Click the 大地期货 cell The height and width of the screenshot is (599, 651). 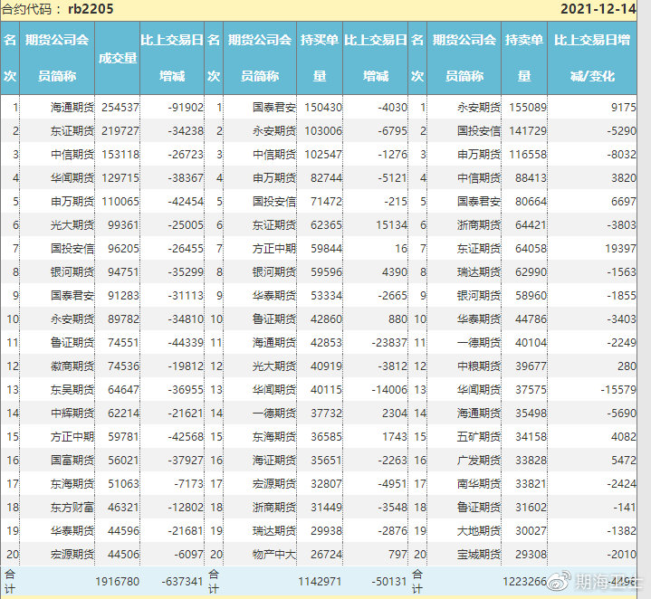point(479,531)
